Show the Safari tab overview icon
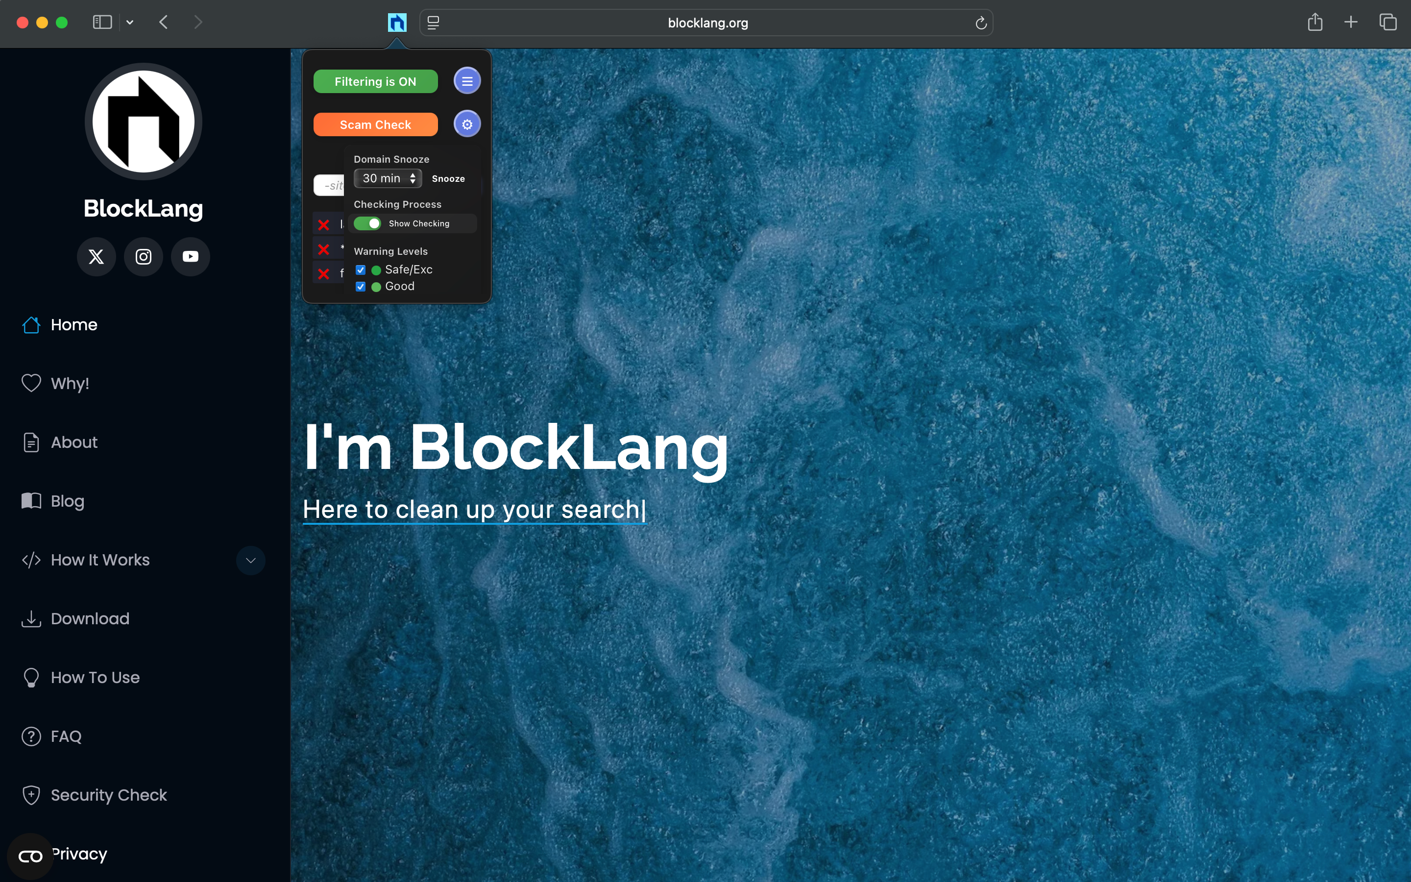 1387,22
